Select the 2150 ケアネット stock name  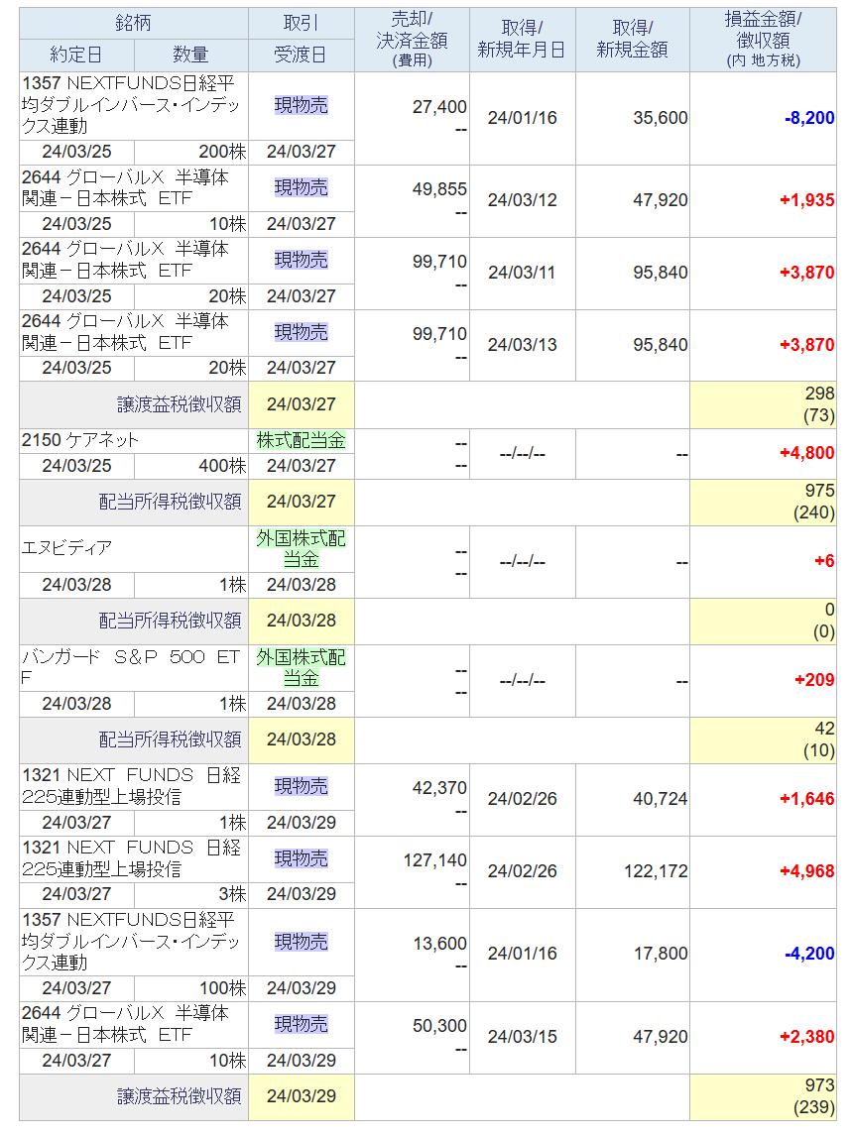coord(79,440)
